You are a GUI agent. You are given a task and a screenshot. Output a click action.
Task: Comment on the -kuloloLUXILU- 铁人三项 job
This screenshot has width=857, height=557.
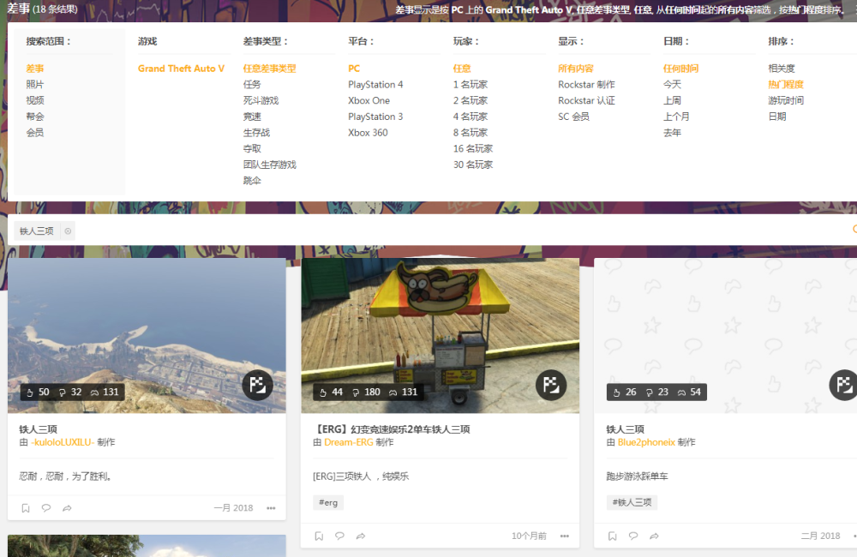click(46, 508)
